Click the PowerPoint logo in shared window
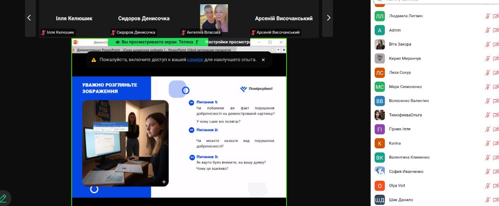Image resolution: width=499 pixels, height=206 pixels. coord(76,42)
